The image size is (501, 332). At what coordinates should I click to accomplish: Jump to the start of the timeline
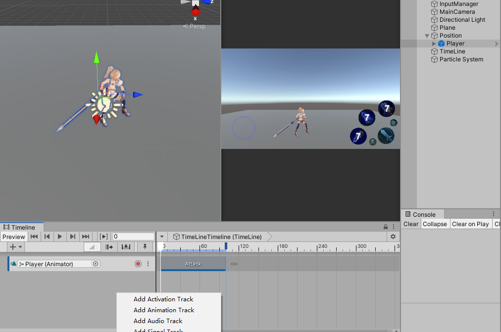coord(34,237)
